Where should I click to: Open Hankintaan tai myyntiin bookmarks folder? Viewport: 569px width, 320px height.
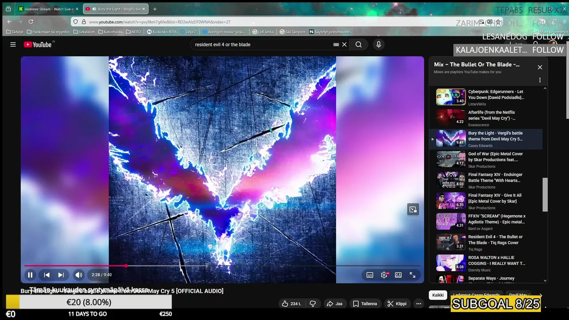[48, 32]
